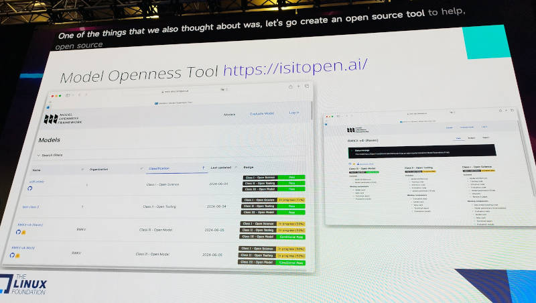Click 'Class II - Open Tooling' classification cell
This screenshot has width=536, height=303.
(159, 206)
